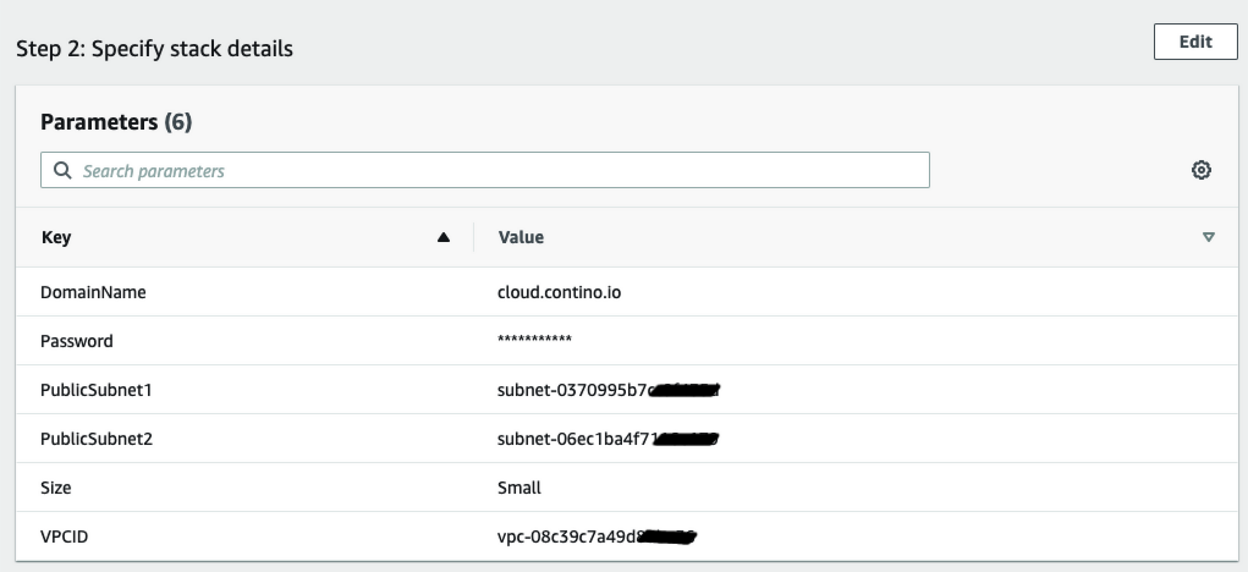Sort by Key ascending arrow
Viewport: 1248px width, 572px height.
[444, 237]
